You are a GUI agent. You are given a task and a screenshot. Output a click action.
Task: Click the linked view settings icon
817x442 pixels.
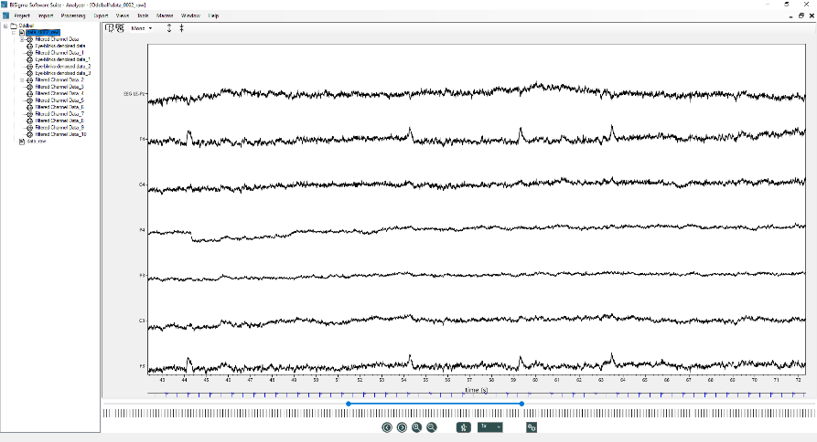pos(531,427)
